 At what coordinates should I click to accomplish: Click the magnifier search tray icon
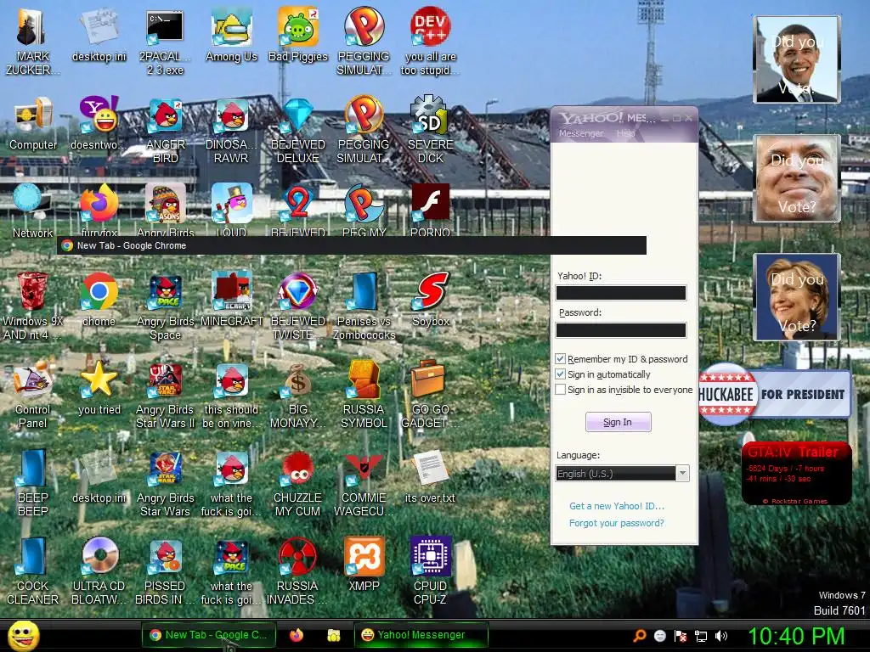point(640,636)
